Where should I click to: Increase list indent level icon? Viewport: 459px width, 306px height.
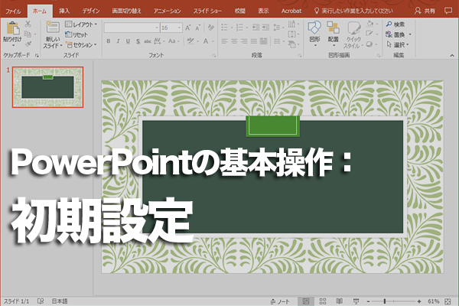click(265, 28)
